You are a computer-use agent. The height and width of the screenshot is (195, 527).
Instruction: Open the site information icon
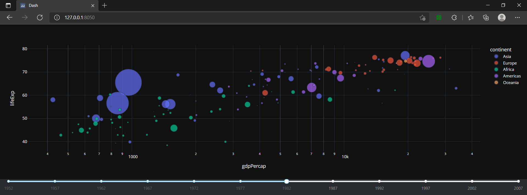click(57, 18)
